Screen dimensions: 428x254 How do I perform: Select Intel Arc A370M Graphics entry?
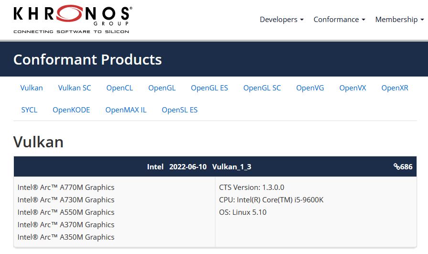[66, 225]
